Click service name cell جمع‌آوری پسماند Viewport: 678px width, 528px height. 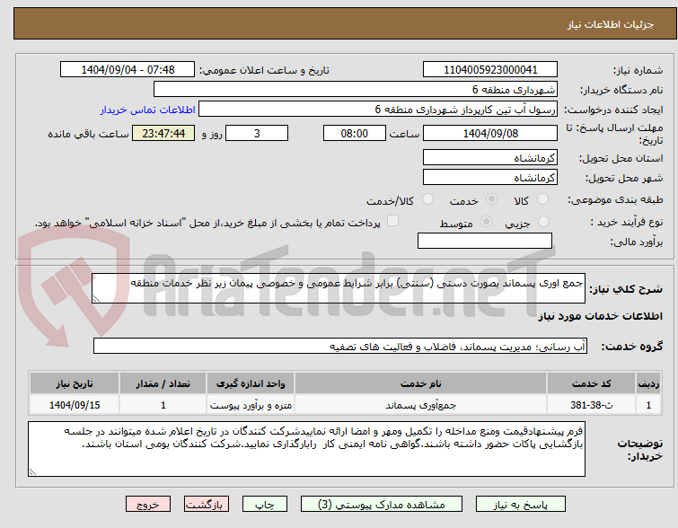(421, 405)
